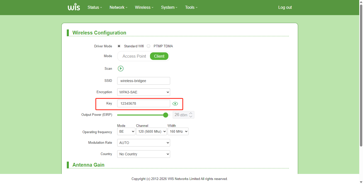Viewport: 363px width, 184px height.
Task: Click the page vertical scrollbar
Action: 361,76
